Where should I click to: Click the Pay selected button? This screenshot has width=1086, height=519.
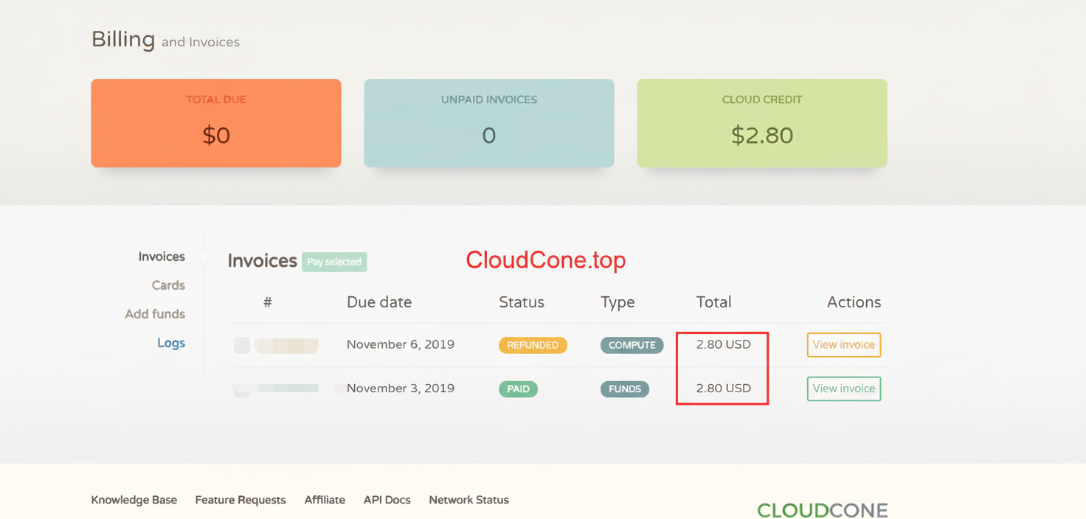point(334,262)
